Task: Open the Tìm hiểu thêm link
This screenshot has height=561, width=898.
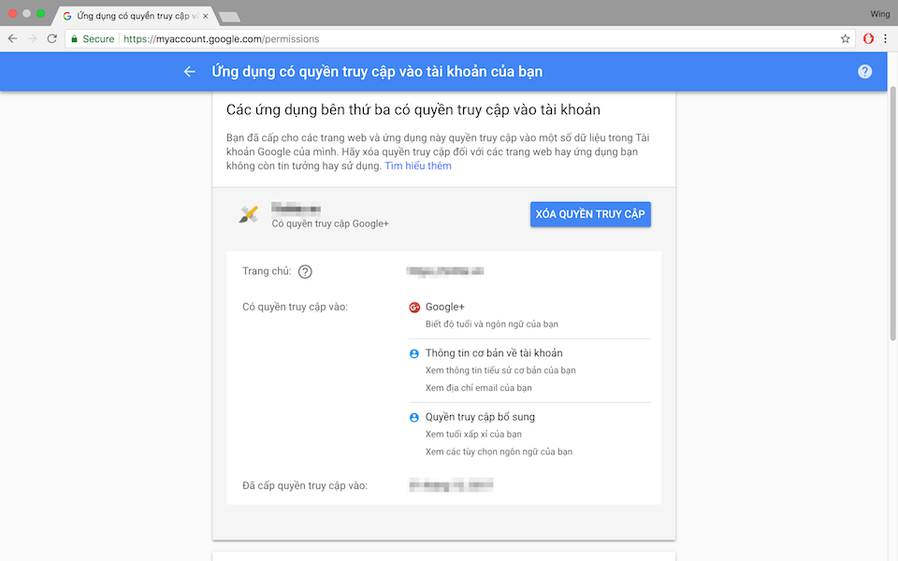Action: coord(418,166)
